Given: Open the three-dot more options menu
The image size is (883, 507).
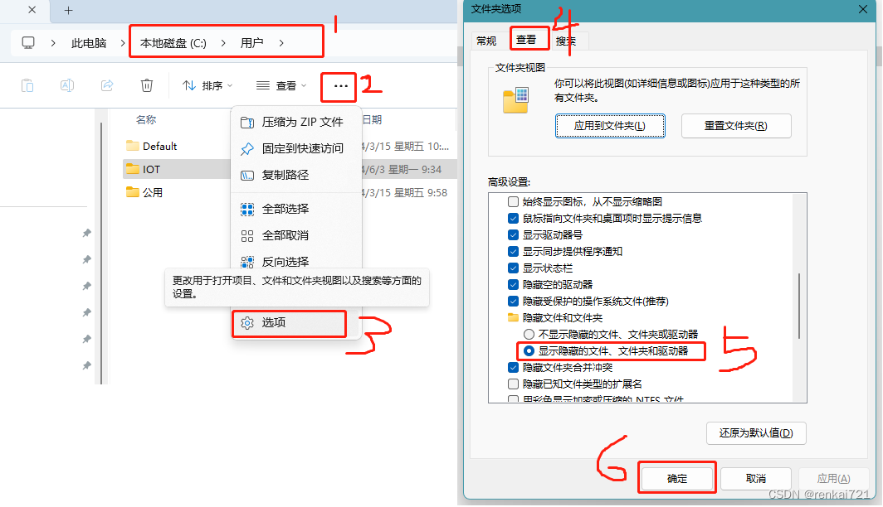Looking at the screenshot, I should pyautogui.click(x=341, y=86).
